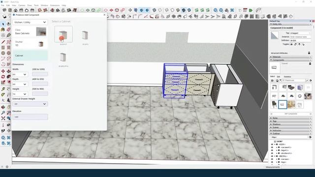Hide carcase#1 via its eye icon
This screenshot has height=177, width=315.
272,147
